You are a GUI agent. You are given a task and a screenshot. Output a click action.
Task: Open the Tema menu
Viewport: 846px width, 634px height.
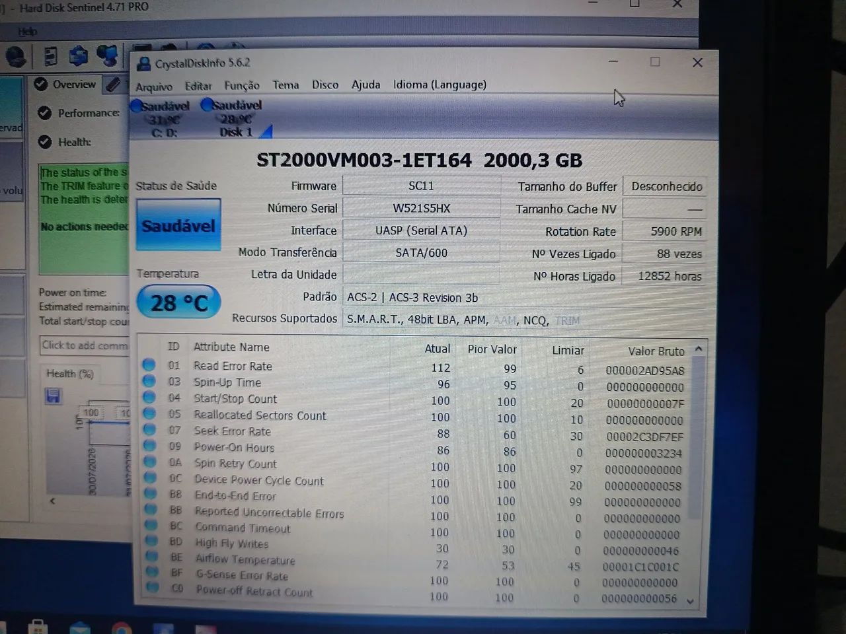(x=286, y=85)
